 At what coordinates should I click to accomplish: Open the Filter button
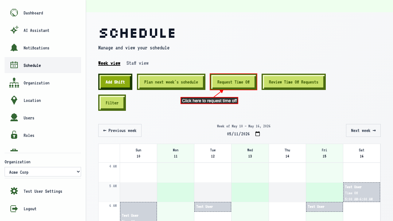112,103
